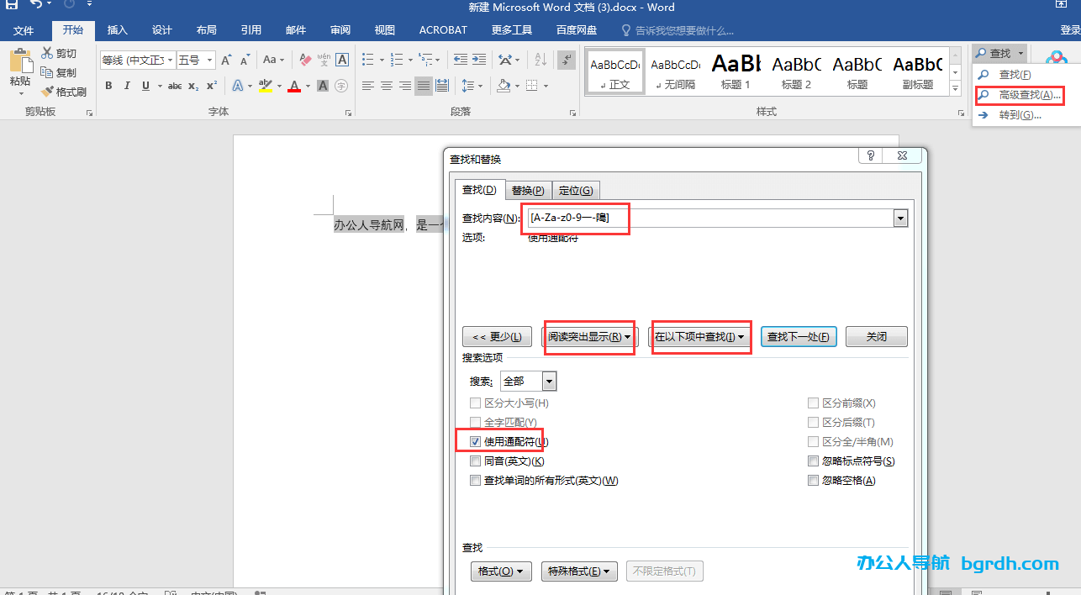Click the text highlight color icon
Screen dimensions: 1081x595
pos(266,86)
